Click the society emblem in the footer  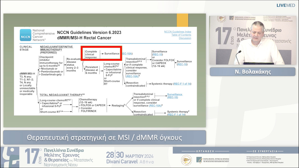click(x=187, y=160)
